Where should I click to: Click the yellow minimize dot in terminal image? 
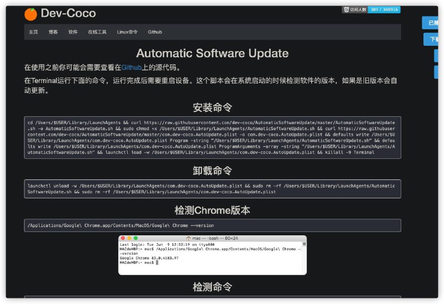129,238
